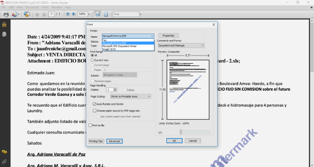This screenshot has width=314, height=167.
Task: Open the comments panel icon in sidebar
Action: 4,152
